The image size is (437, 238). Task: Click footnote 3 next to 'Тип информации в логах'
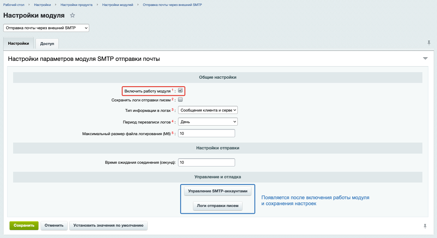point(172,109)
